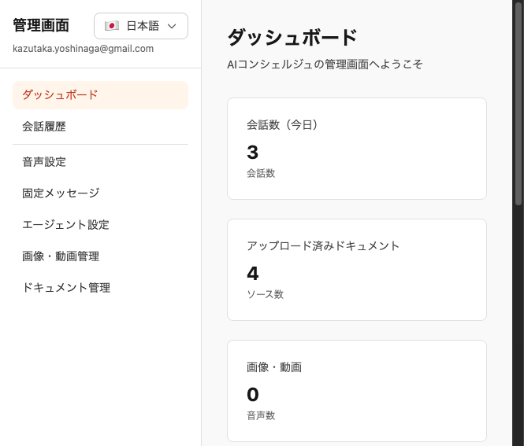Click the 会話数（今日）card

(x=356, y=149)
